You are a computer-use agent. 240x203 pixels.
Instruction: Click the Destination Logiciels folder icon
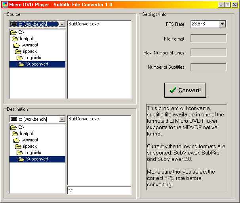tap(20, 153)
